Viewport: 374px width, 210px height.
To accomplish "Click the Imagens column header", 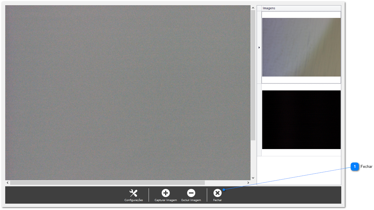I will pyautogui.click(x=301, y=8).
